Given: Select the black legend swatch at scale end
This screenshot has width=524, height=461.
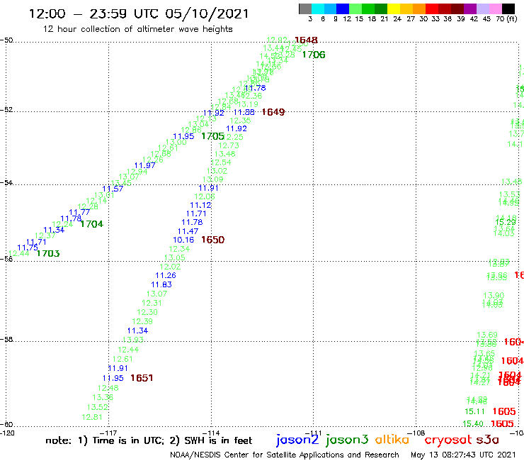Looking at the screenshot, I should point(508,9).
